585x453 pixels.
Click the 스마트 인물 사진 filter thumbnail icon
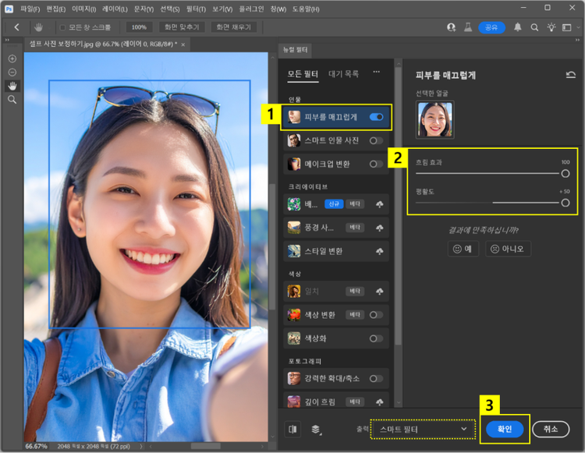point(294,140)
